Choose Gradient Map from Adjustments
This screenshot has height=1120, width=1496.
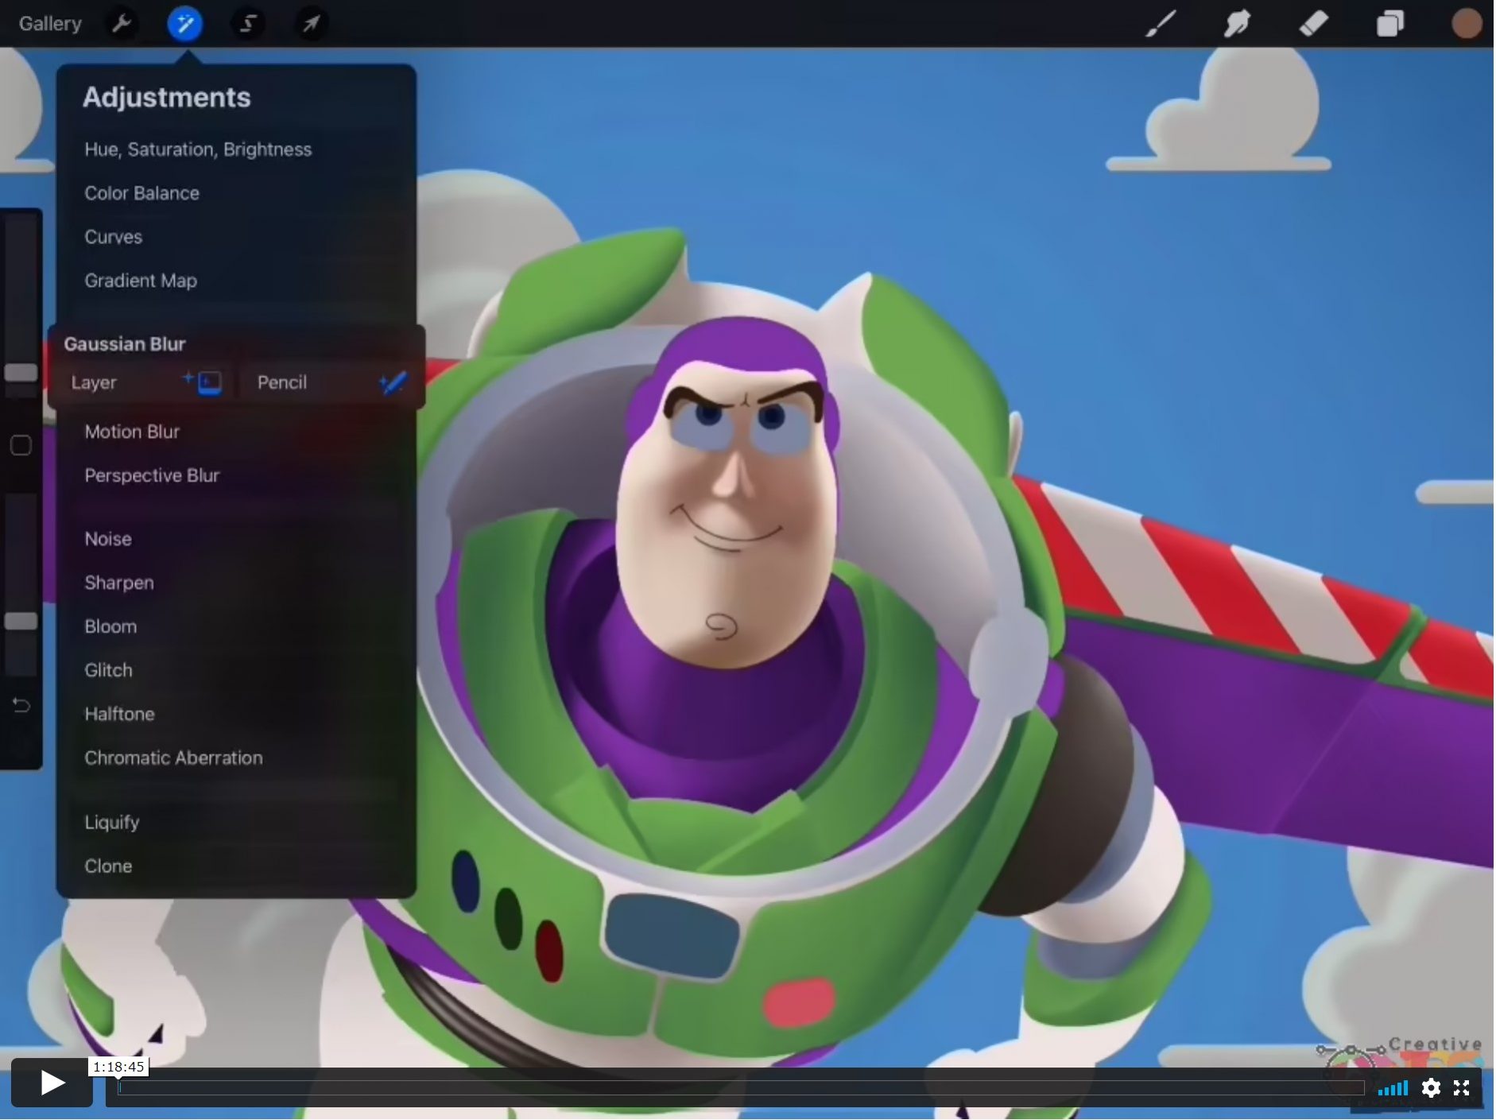141,280
